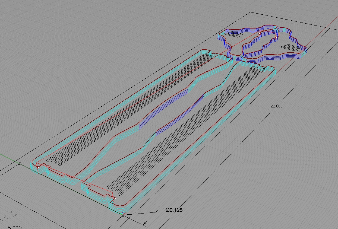This screenshot has width=338, height=229.
Task: Select the white control point near bottom-right notch
Action: pos(115,198)
